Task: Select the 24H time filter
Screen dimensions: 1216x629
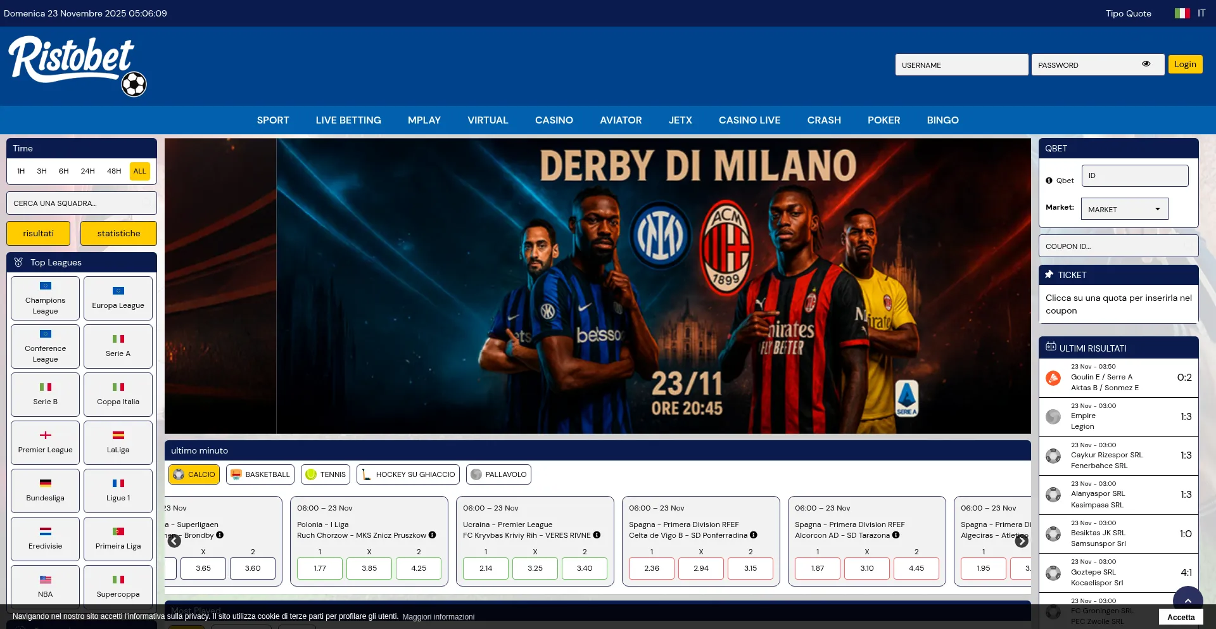Action: pos(87,171)
